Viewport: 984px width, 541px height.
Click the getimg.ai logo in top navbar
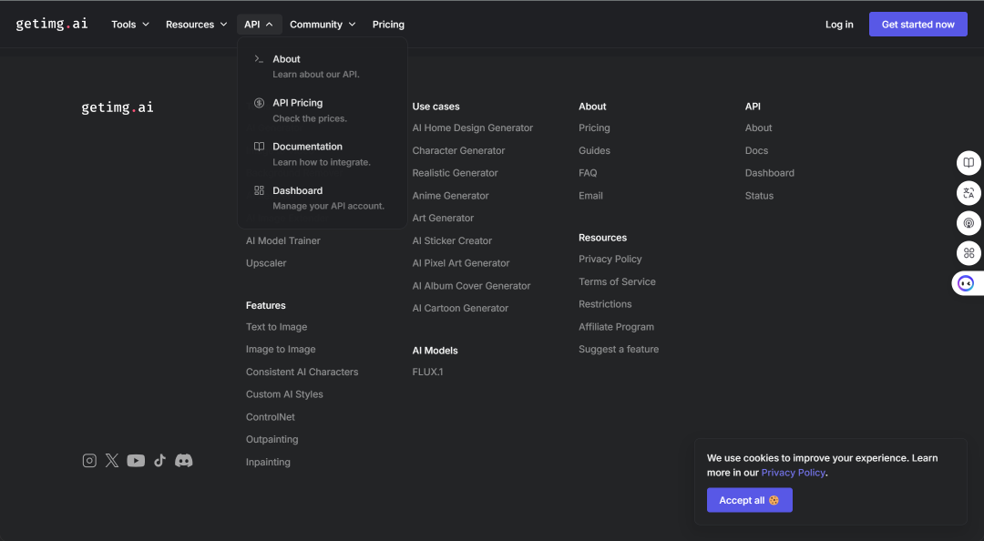click(51, 24)
